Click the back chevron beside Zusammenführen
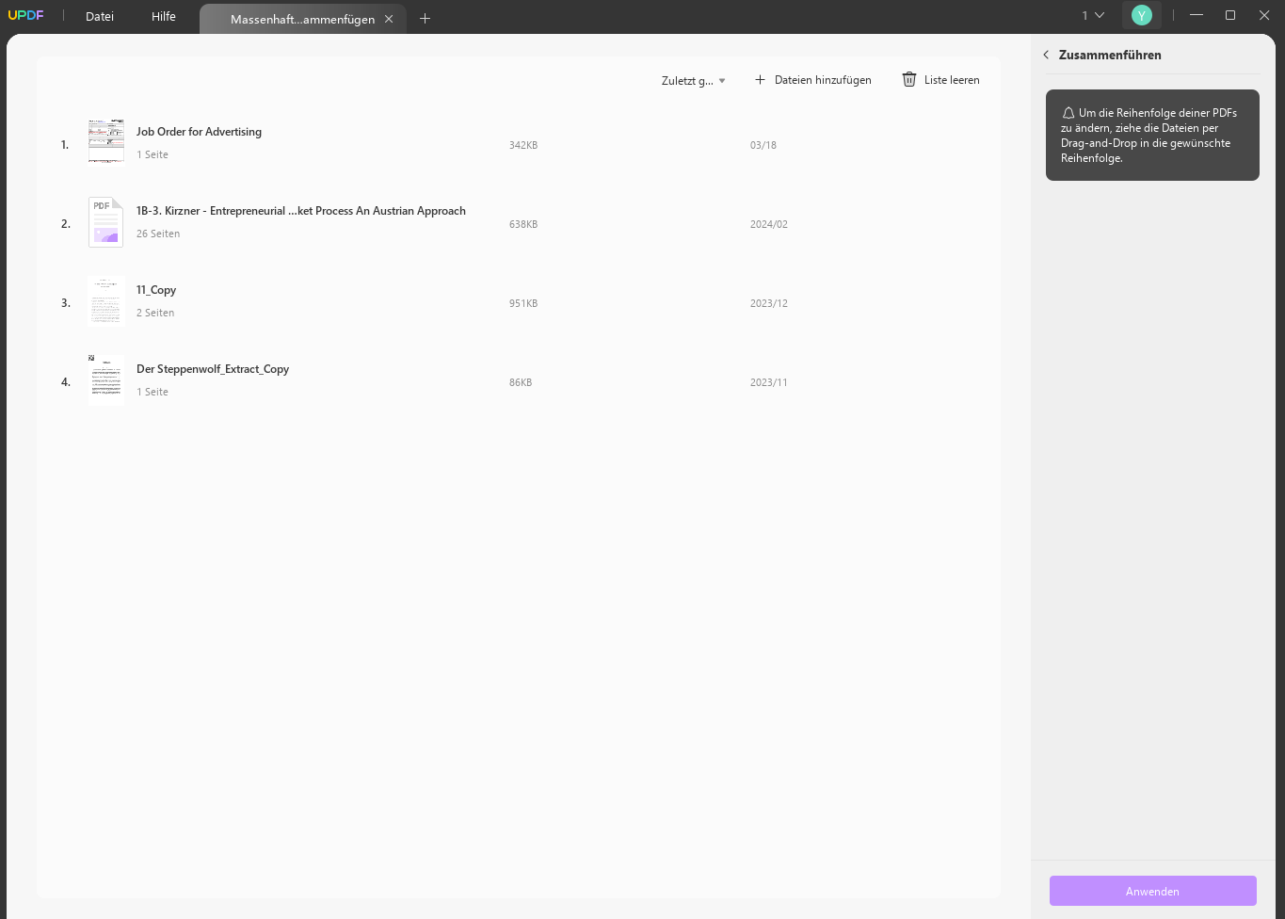Image resolution: width=1285 pixels, height=919 pixels. point(1046,55)
